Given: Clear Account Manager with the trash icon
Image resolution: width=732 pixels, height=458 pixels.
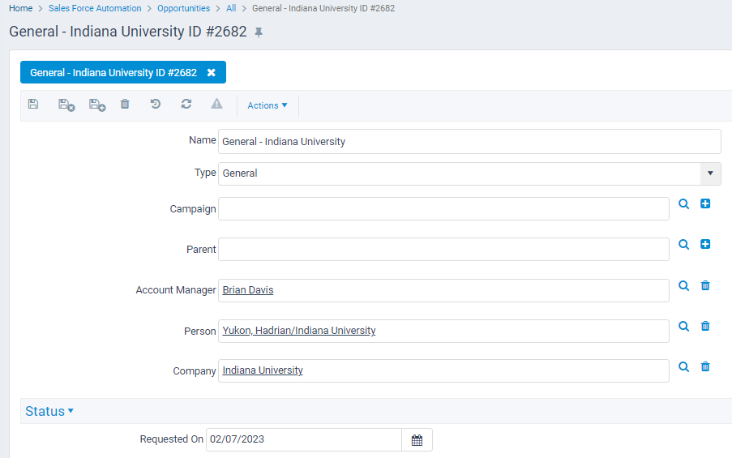Looking at the screenshot, I should [705, 285].
